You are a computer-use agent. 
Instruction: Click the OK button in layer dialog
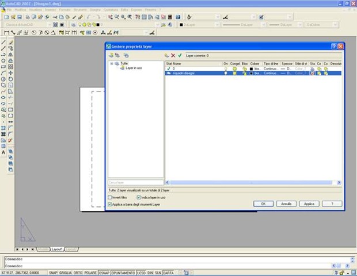(263, 204)
